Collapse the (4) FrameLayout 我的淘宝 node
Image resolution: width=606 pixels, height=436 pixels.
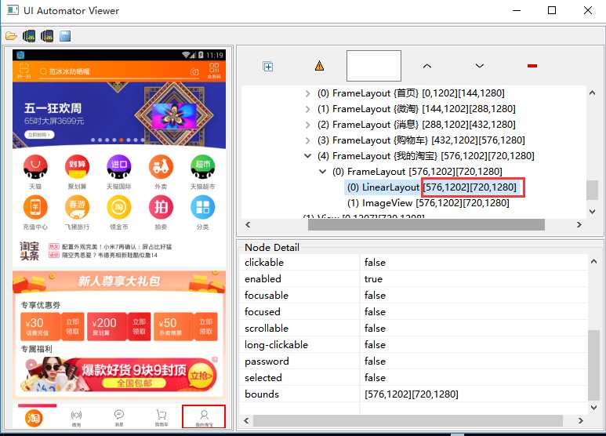coord(307,156)
